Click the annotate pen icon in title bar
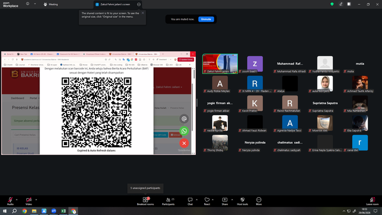Viewport: 382px width, 215px height. click(341, 4)
